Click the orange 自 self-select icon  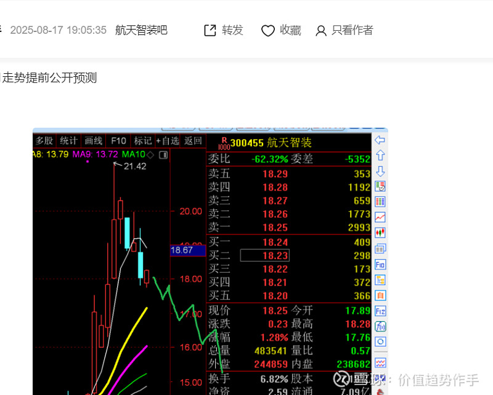(x=380, y=295)
